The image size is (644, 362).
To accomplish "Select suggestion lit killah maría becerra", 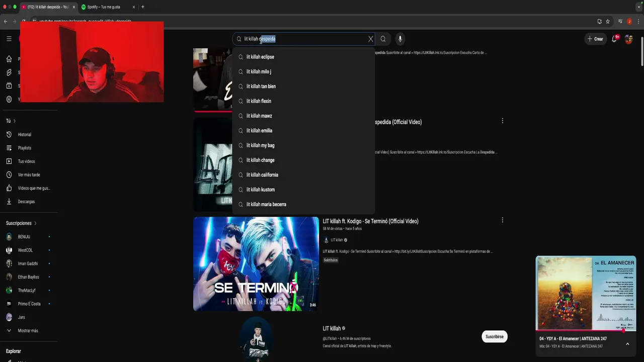I will [303, 205].
